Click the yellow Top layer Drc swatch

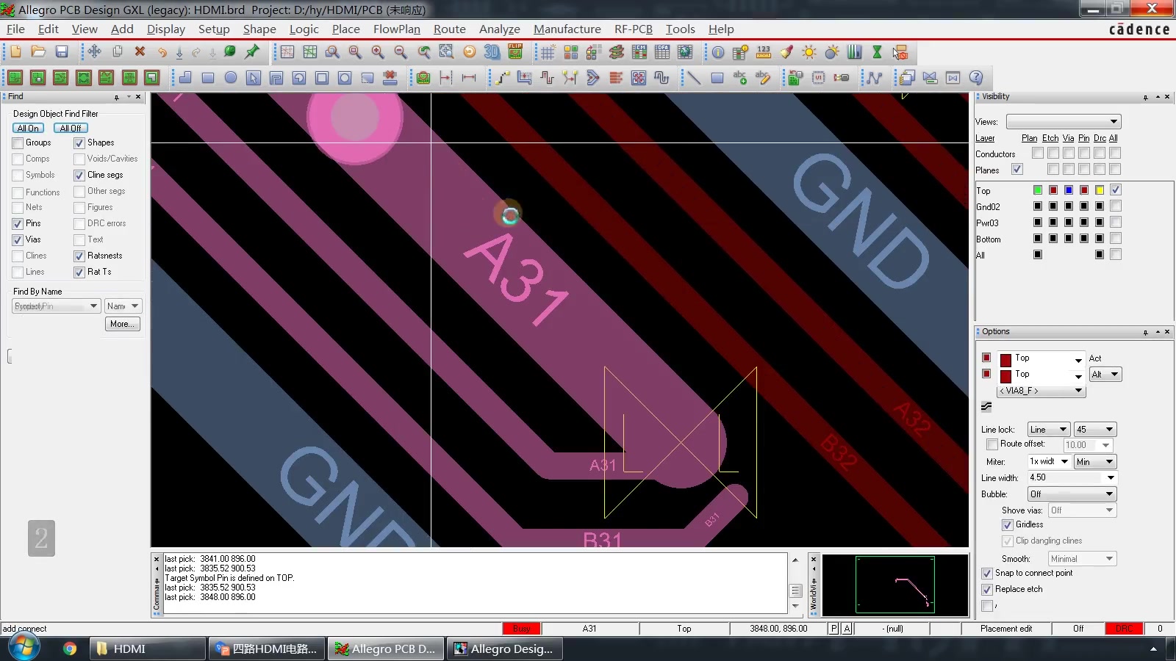tap(1100, 190)
